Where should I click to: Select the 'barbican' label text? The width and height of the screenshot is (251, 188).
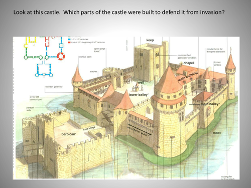[x=69, y=134]
